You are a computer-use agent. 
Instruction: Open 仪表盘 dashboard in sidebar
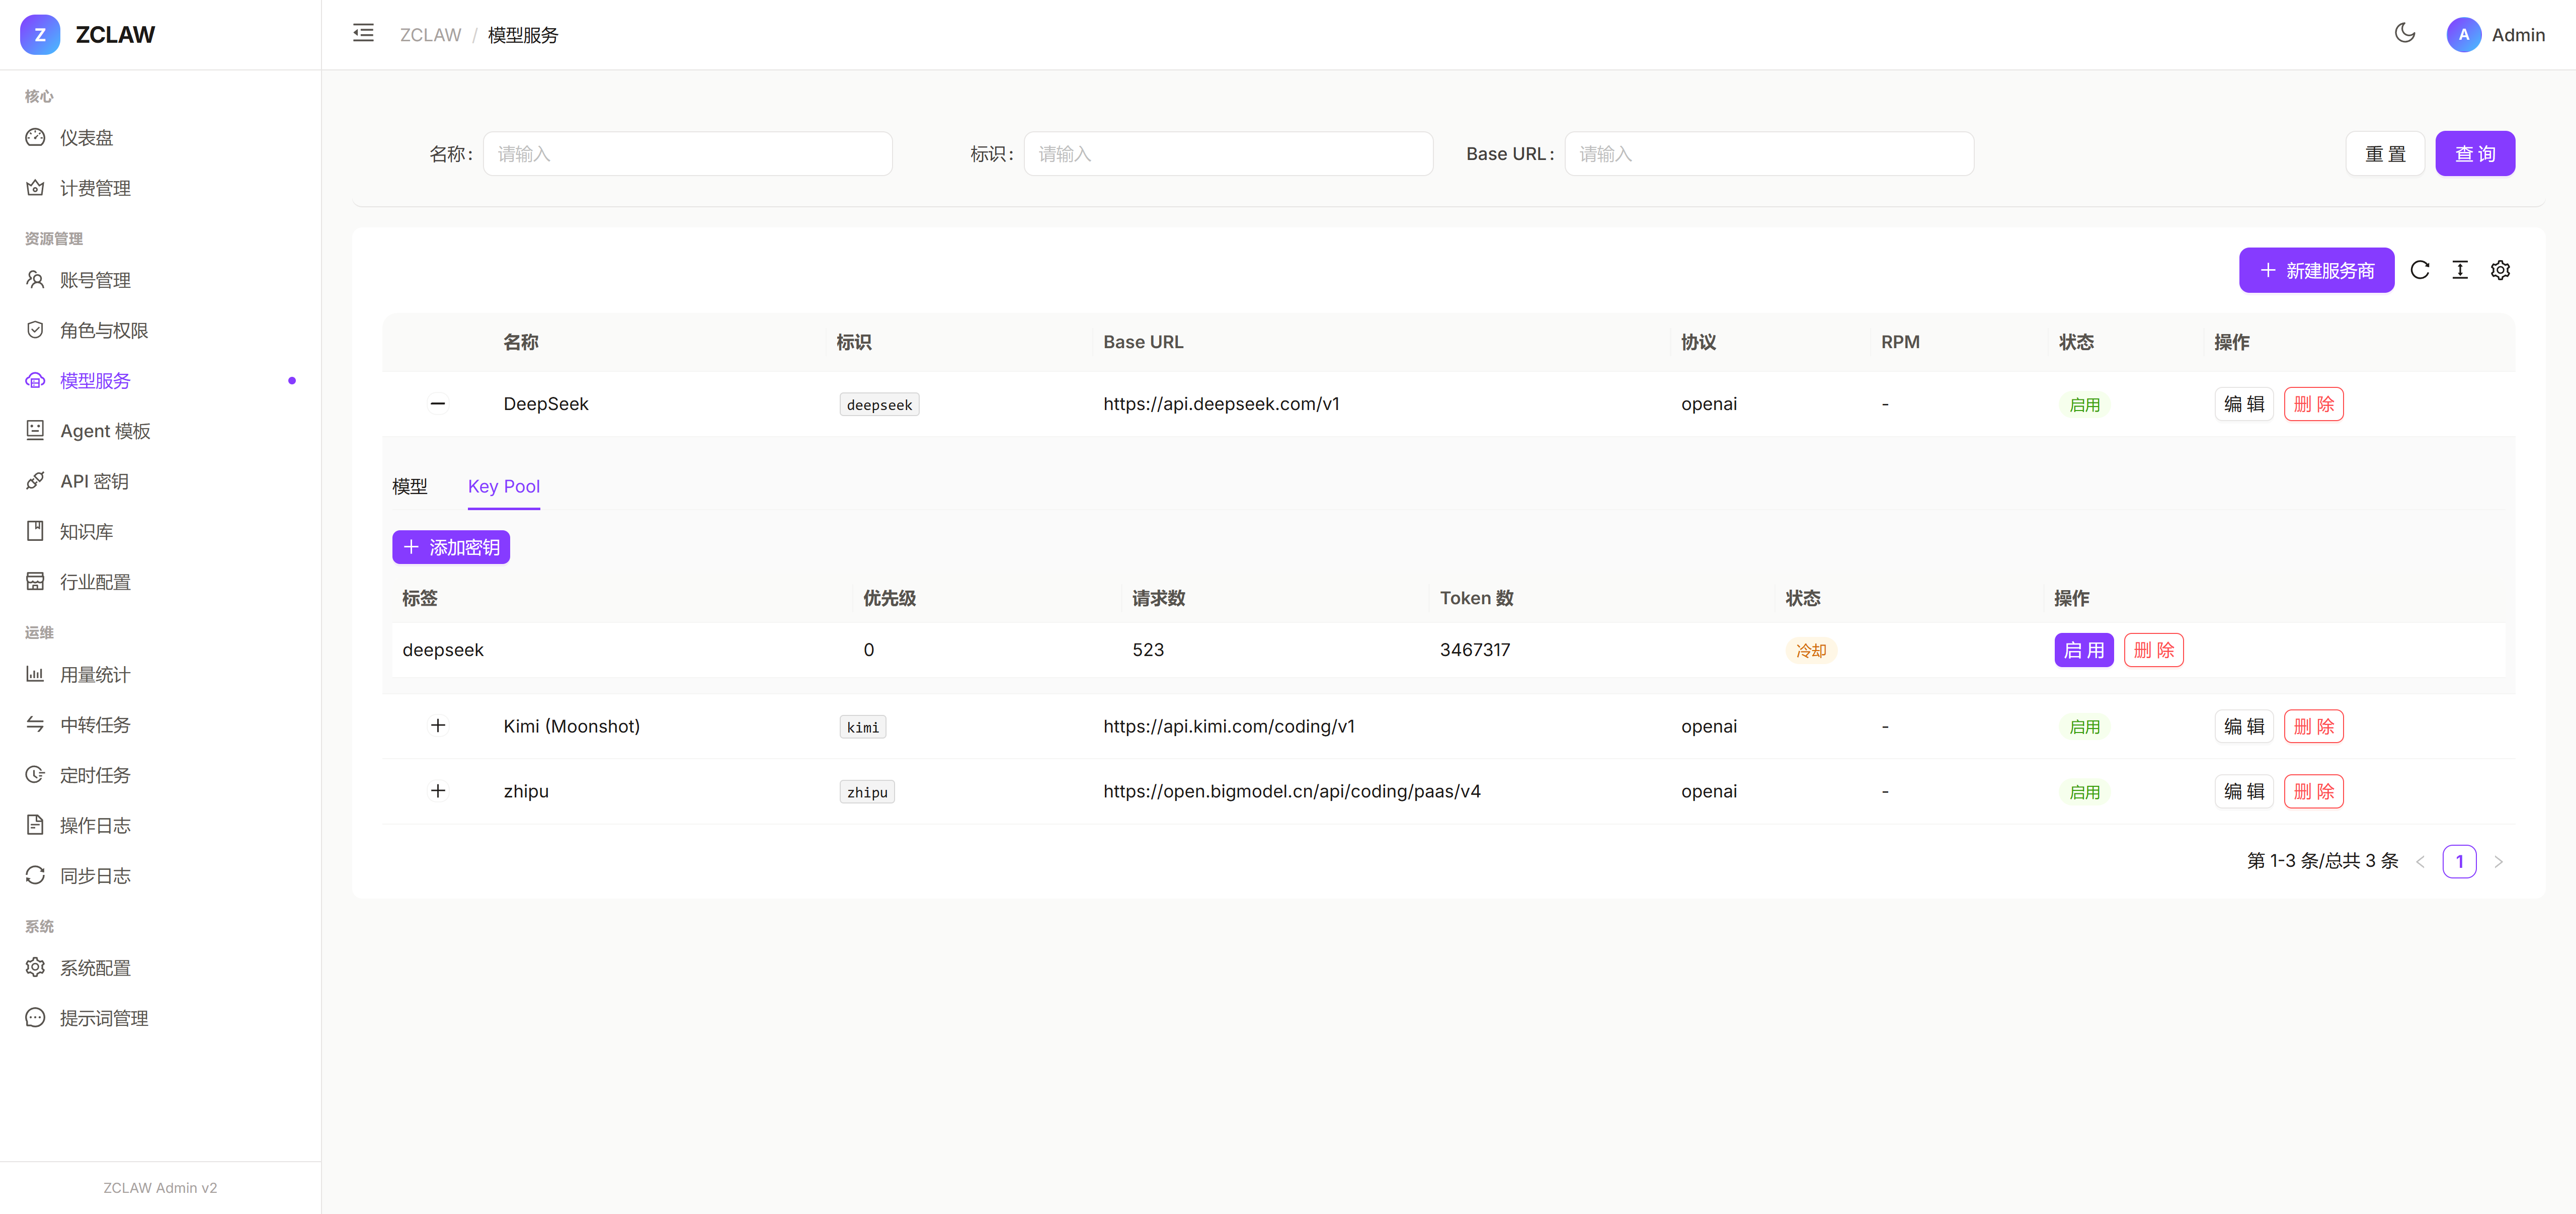click(86, 138)
